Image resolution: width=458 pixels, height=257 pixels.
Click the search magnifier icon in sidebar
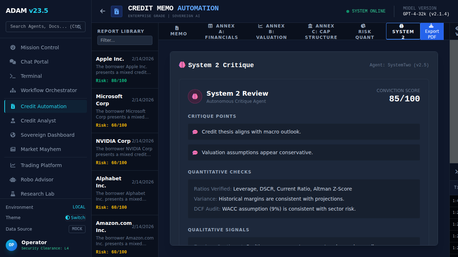tap(79, 27)
